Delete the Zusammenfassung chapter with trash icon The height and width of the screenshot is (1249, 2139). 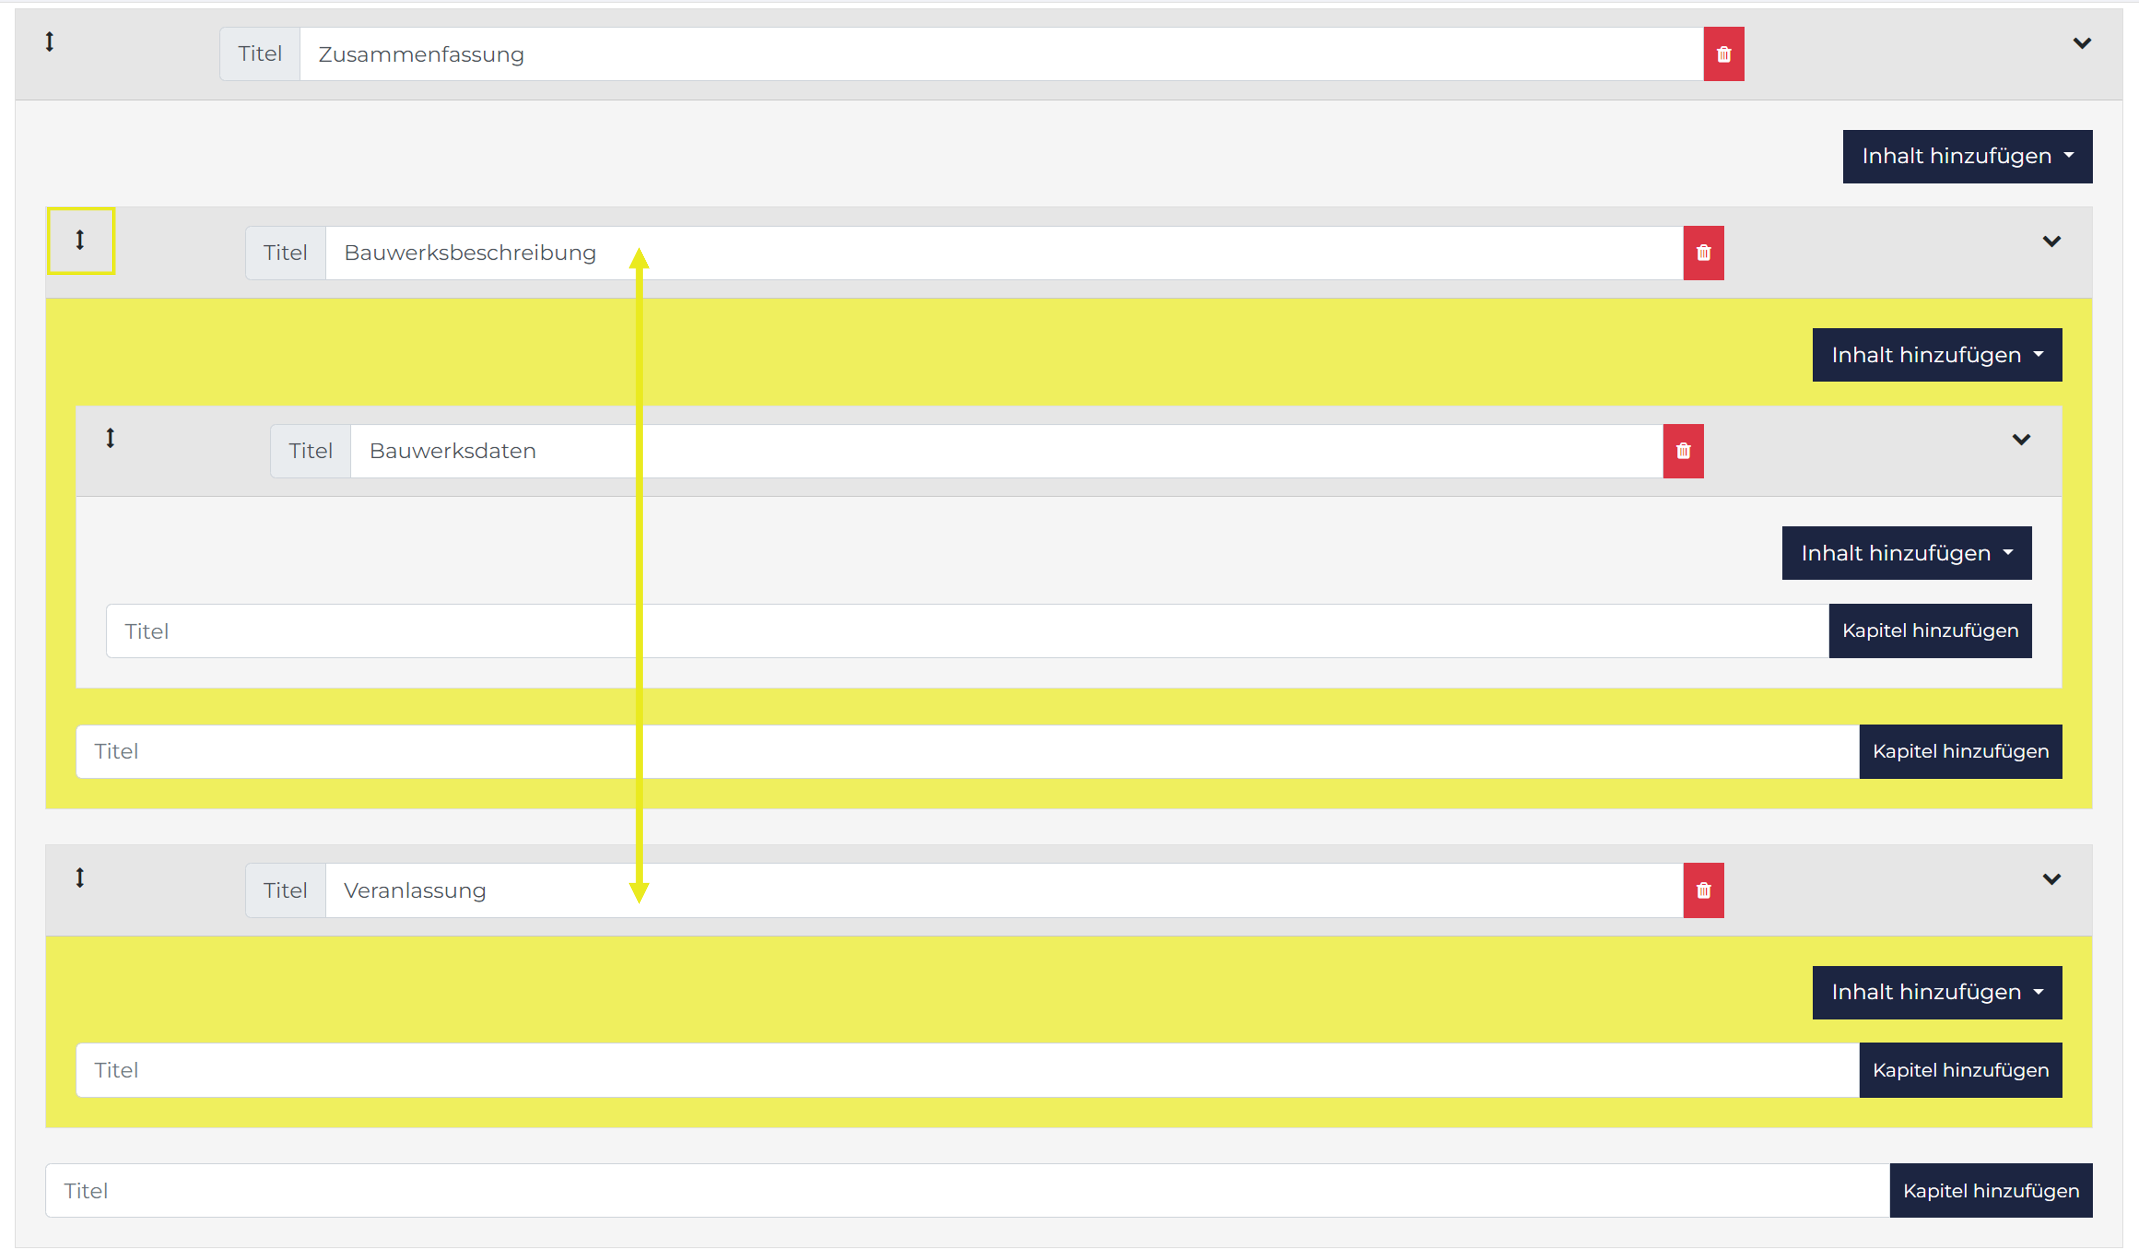pyautogui.click(x=1723, y=55)
